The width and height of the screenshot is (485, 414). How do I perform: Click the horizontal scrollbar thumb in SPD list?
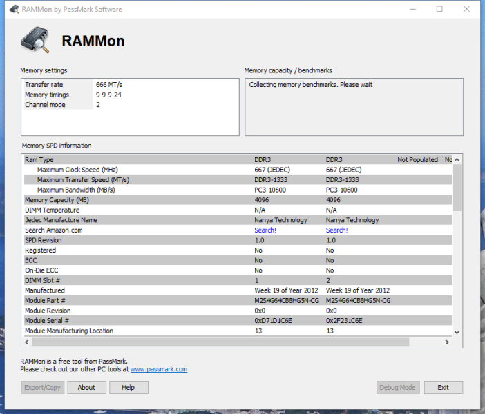pos(220,342)
